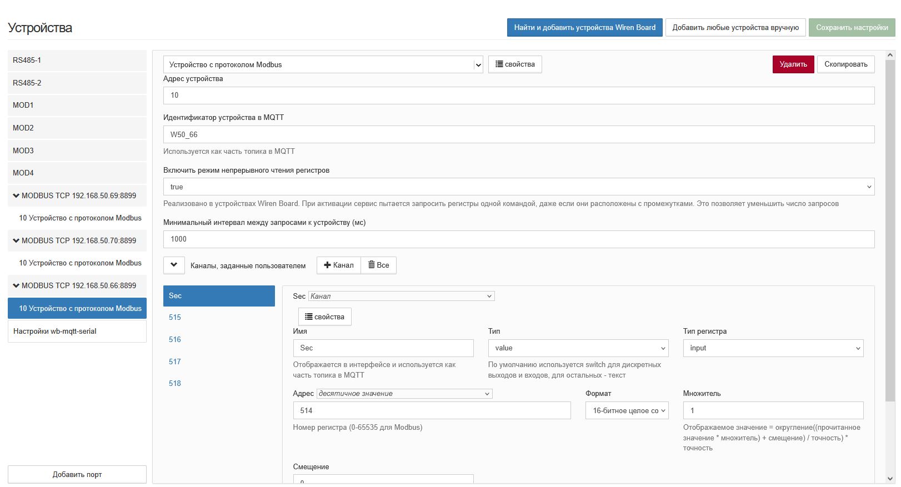The height and width of the screenshot is (487, 901).
Task: Click the channel properties list icon button
Action: tap(324, 317)
